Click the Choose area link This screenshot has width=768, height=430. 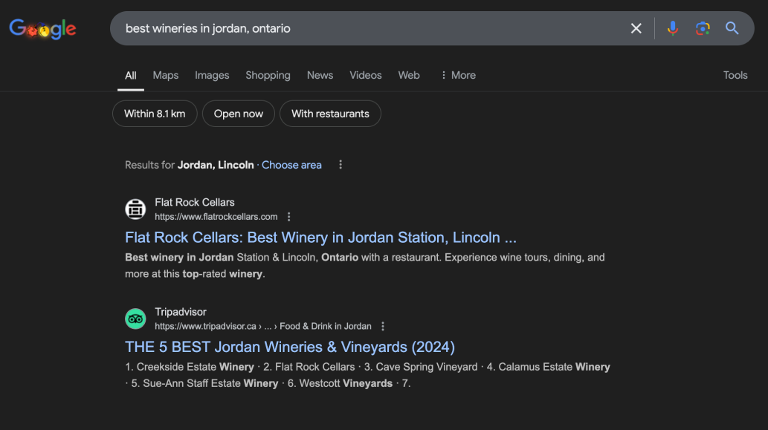[291, 165]
